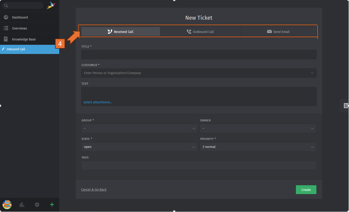Click the Cancel & Go Back link

click(94, 190)
